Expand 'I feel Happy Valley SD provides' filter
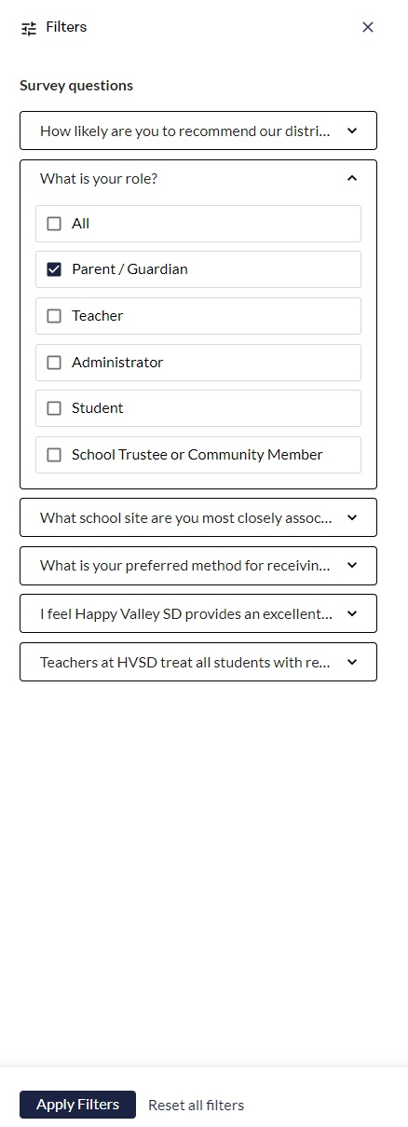 [x=198, y=613]
